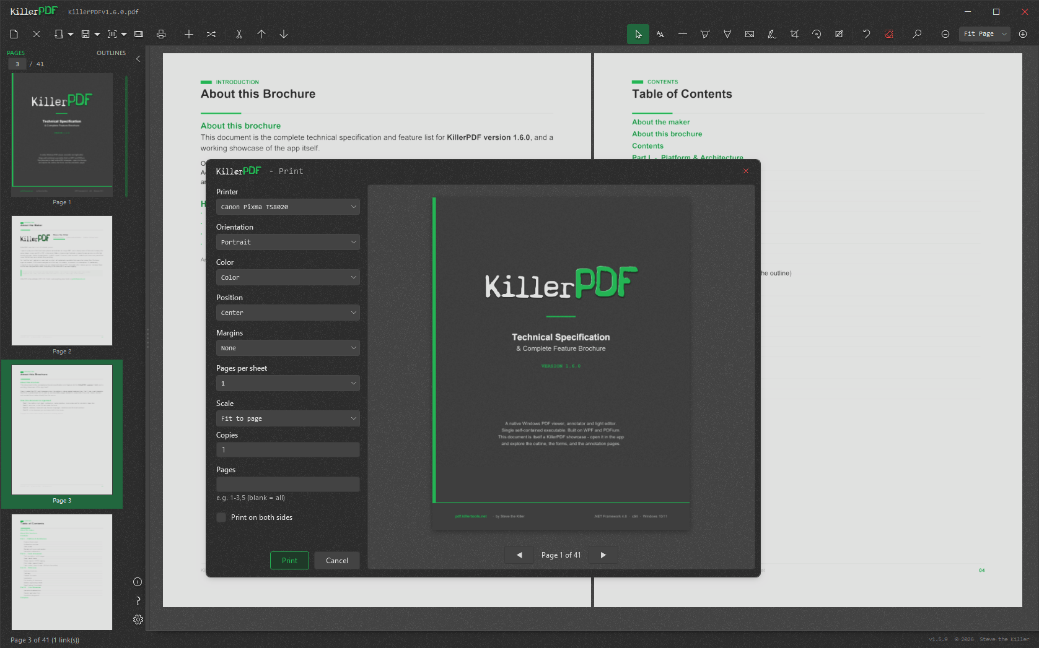Select the line drawing tool
The image size is (1039, 648).
683,34
